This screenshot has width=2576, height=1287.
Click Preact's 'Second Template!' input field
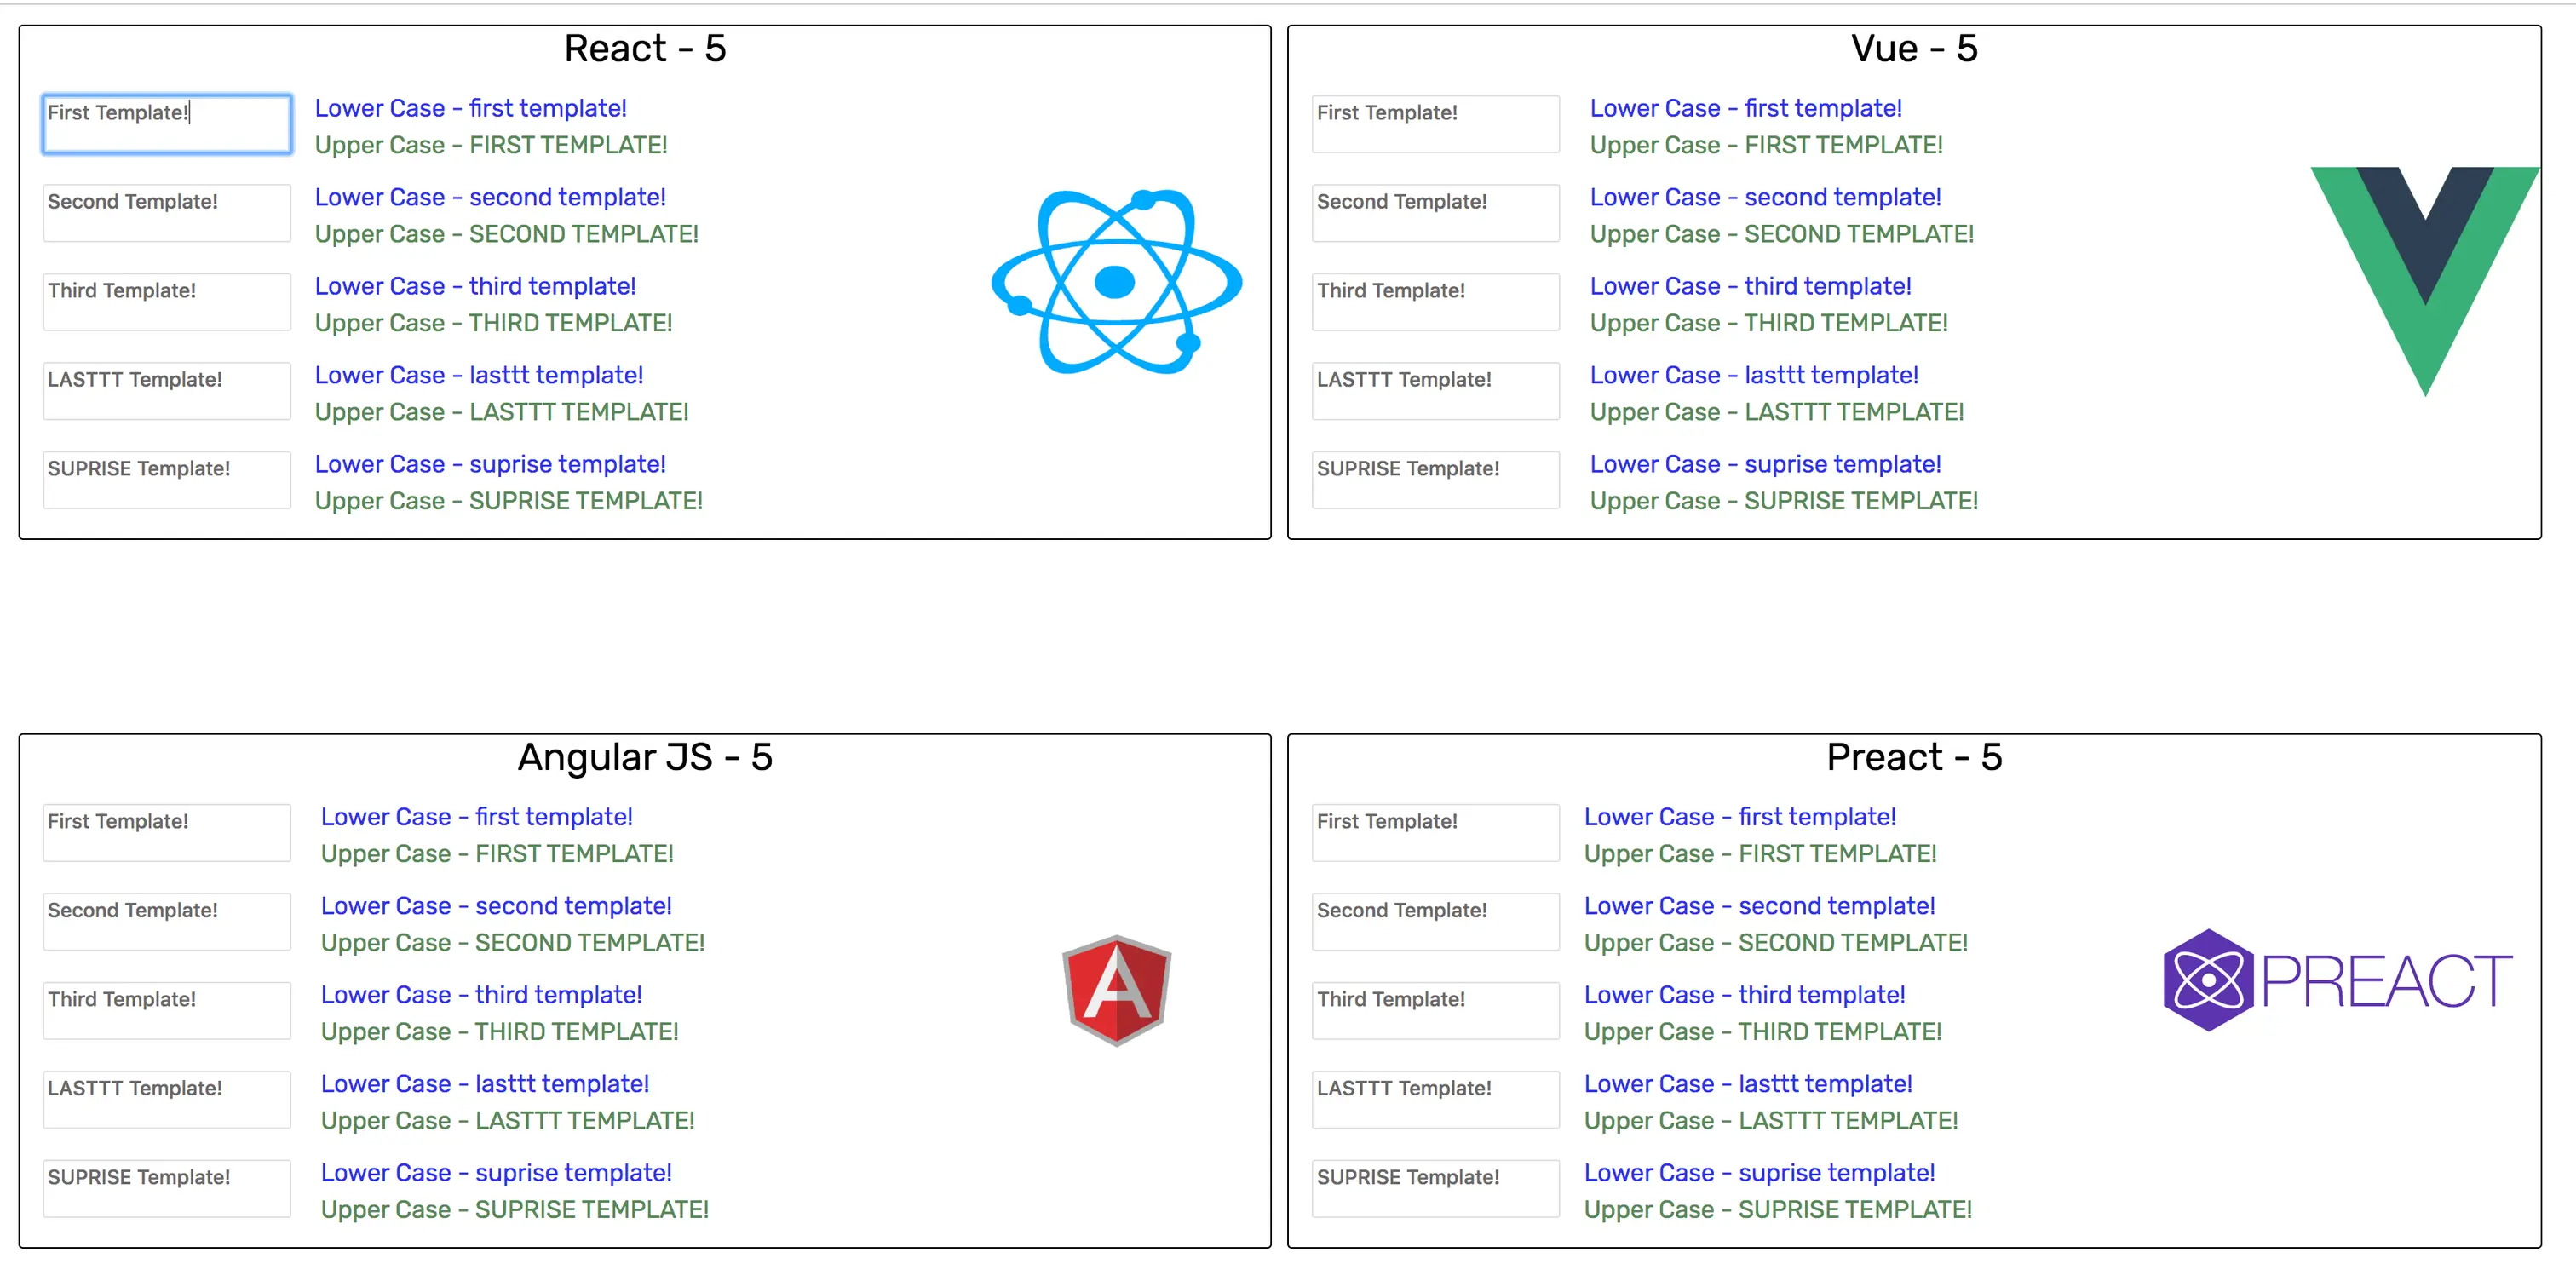pyautogui.click(x=1434, y=921)
